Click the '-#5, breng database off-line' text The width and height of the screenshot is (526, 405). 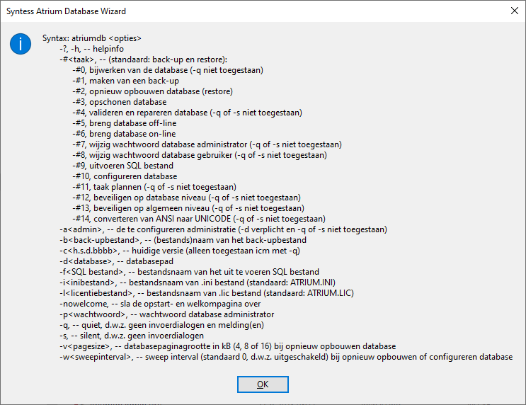[124, 123]
